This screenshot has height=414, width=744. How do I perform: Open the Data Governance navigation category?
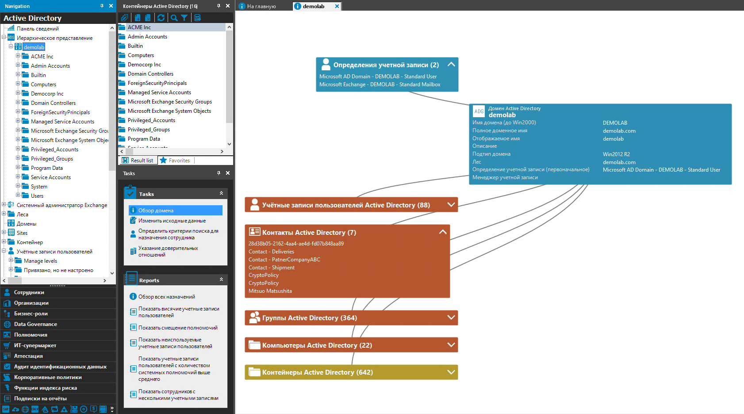(x=58, y=324)
